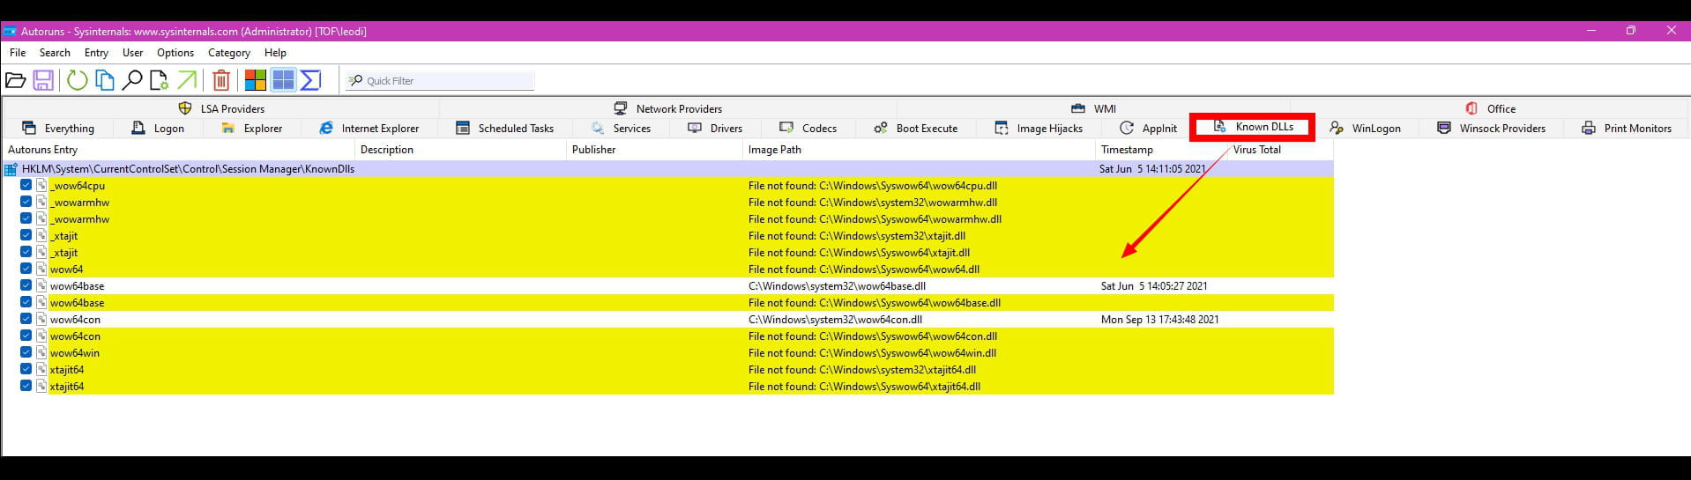Viewport: 1691px width, 480px height.
Task: Uncheck the wow64 entry checkbox
Action: (26, 269)
